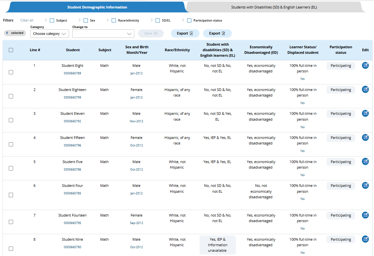This screenshot has height=256, width=374.
Task: Click the Clear all filters link
Action: 27,21
